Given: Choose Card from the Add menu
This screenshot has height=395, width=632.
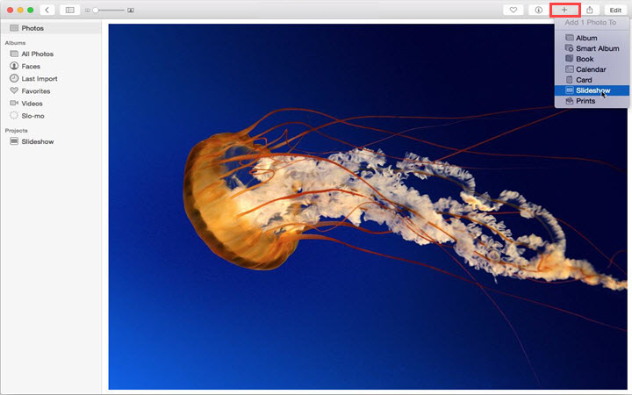Looking at the screenshot, I should coord(592,80).
